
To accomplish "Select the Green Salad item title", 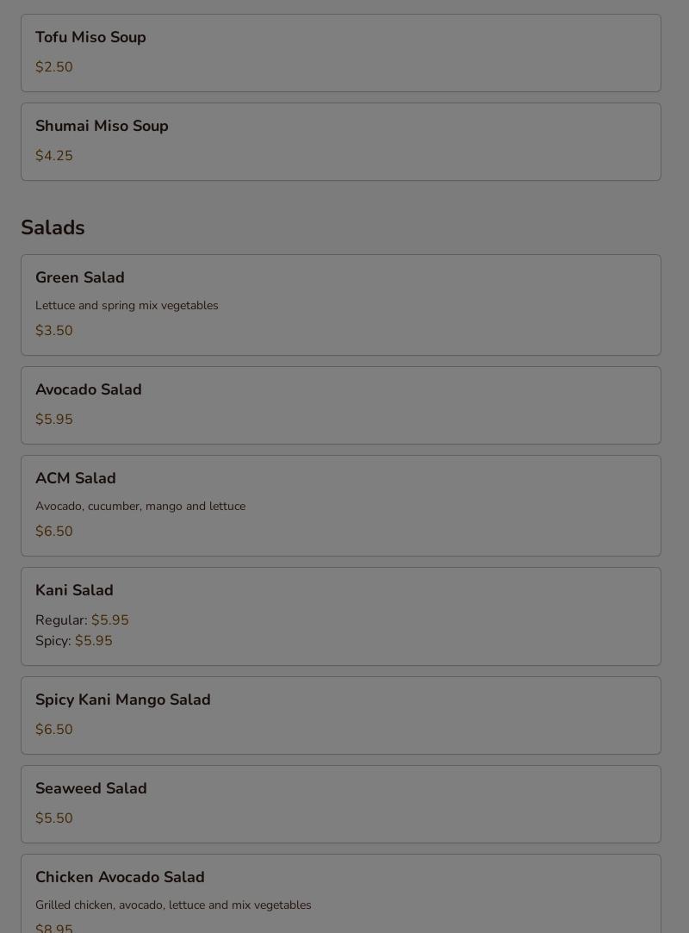I will tap(80, 277).
